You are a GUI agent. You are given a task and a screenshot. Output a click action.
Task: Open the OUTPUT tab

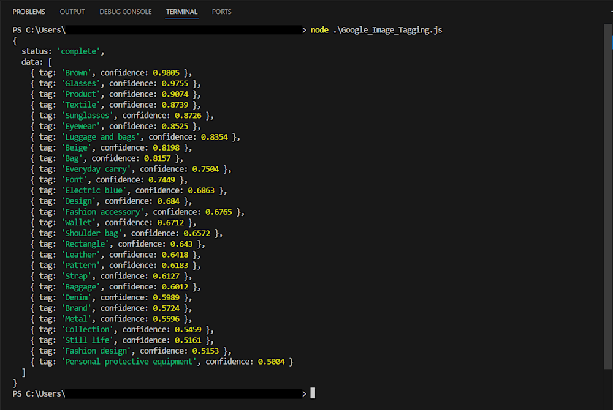pos(72,12)
